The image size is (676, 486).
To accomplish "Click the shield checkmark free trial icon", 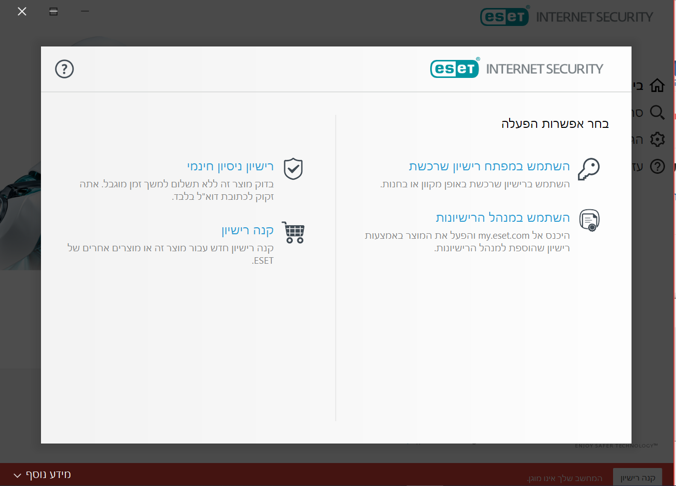I will [x=293, y=169].
